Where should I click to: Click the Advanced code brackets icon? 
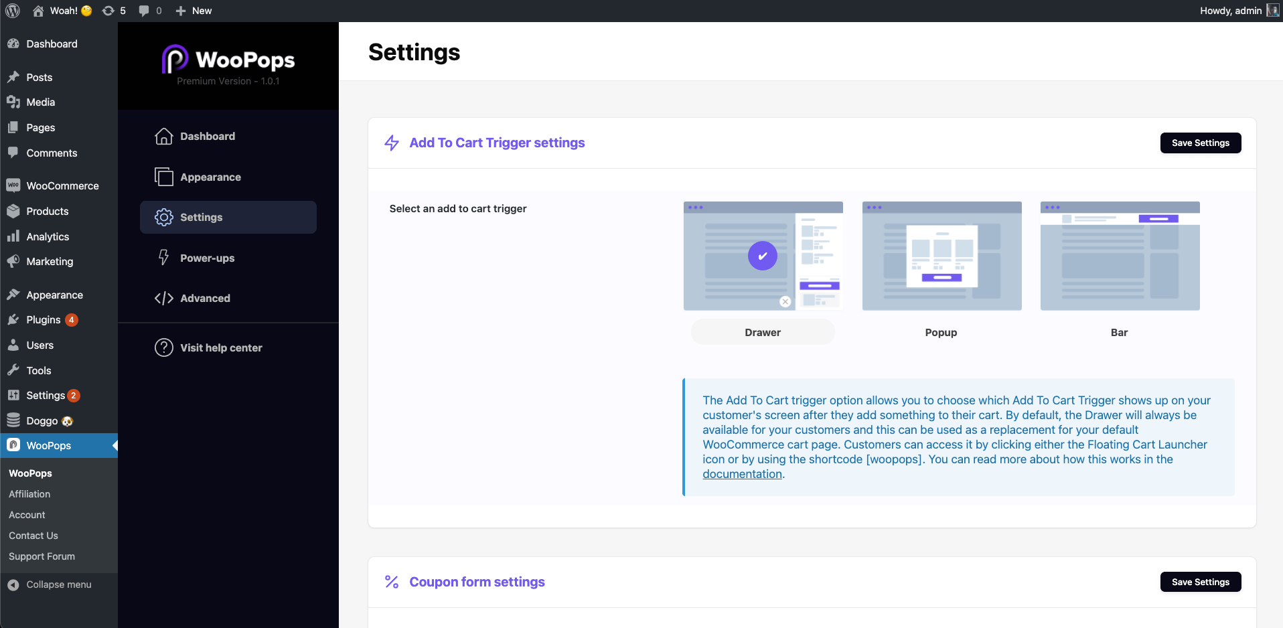164,298
